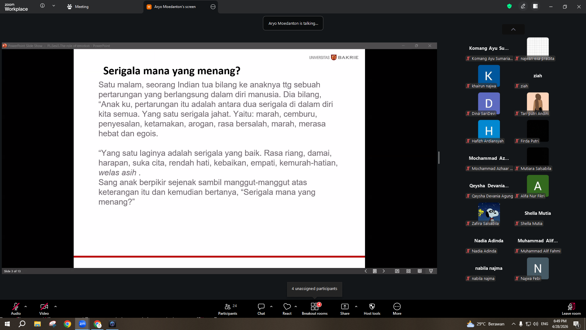View encryption security shield icon

point(509,6)
